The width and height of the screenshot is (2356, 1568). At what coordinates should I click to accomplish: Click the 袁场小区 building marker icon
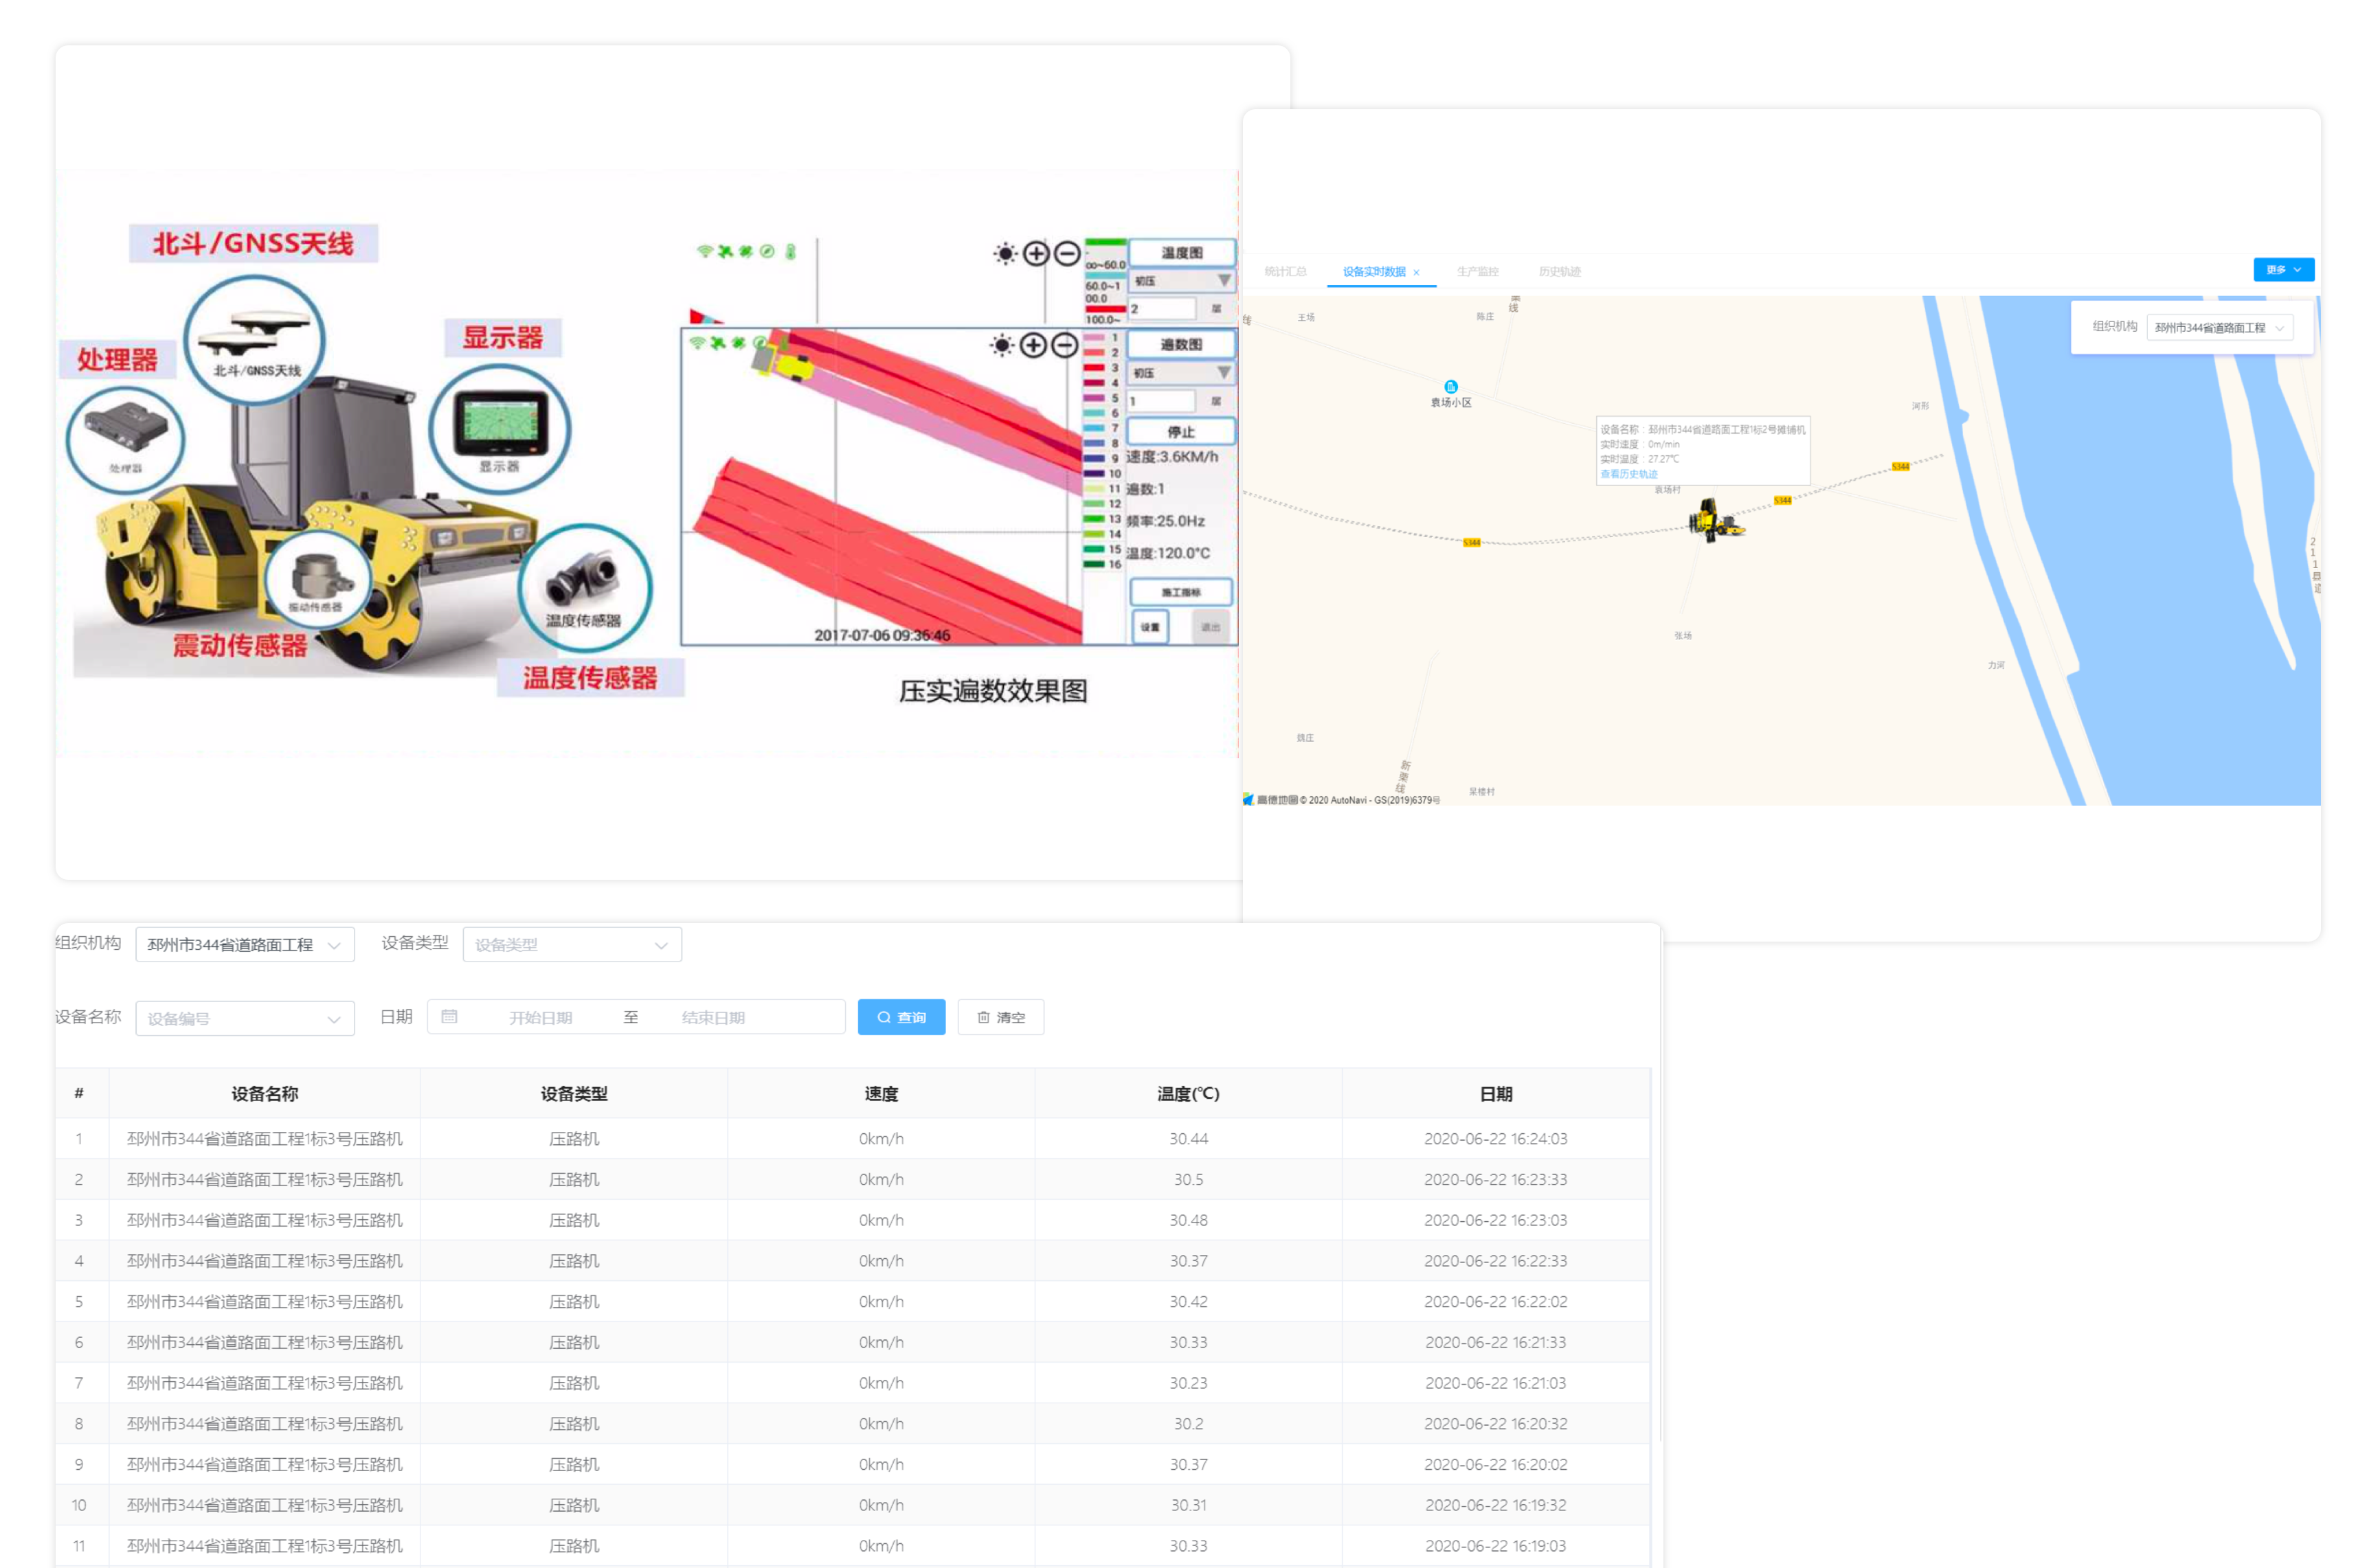pos(1450,387)
